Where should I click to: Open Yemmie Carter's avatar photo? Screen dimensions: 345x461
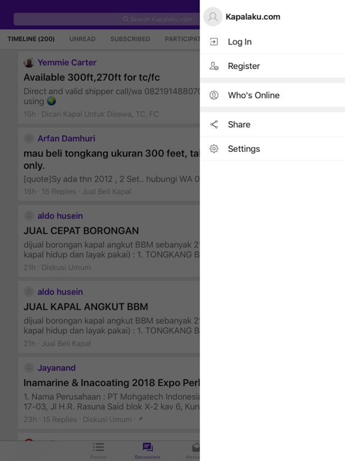coord(29,62)
